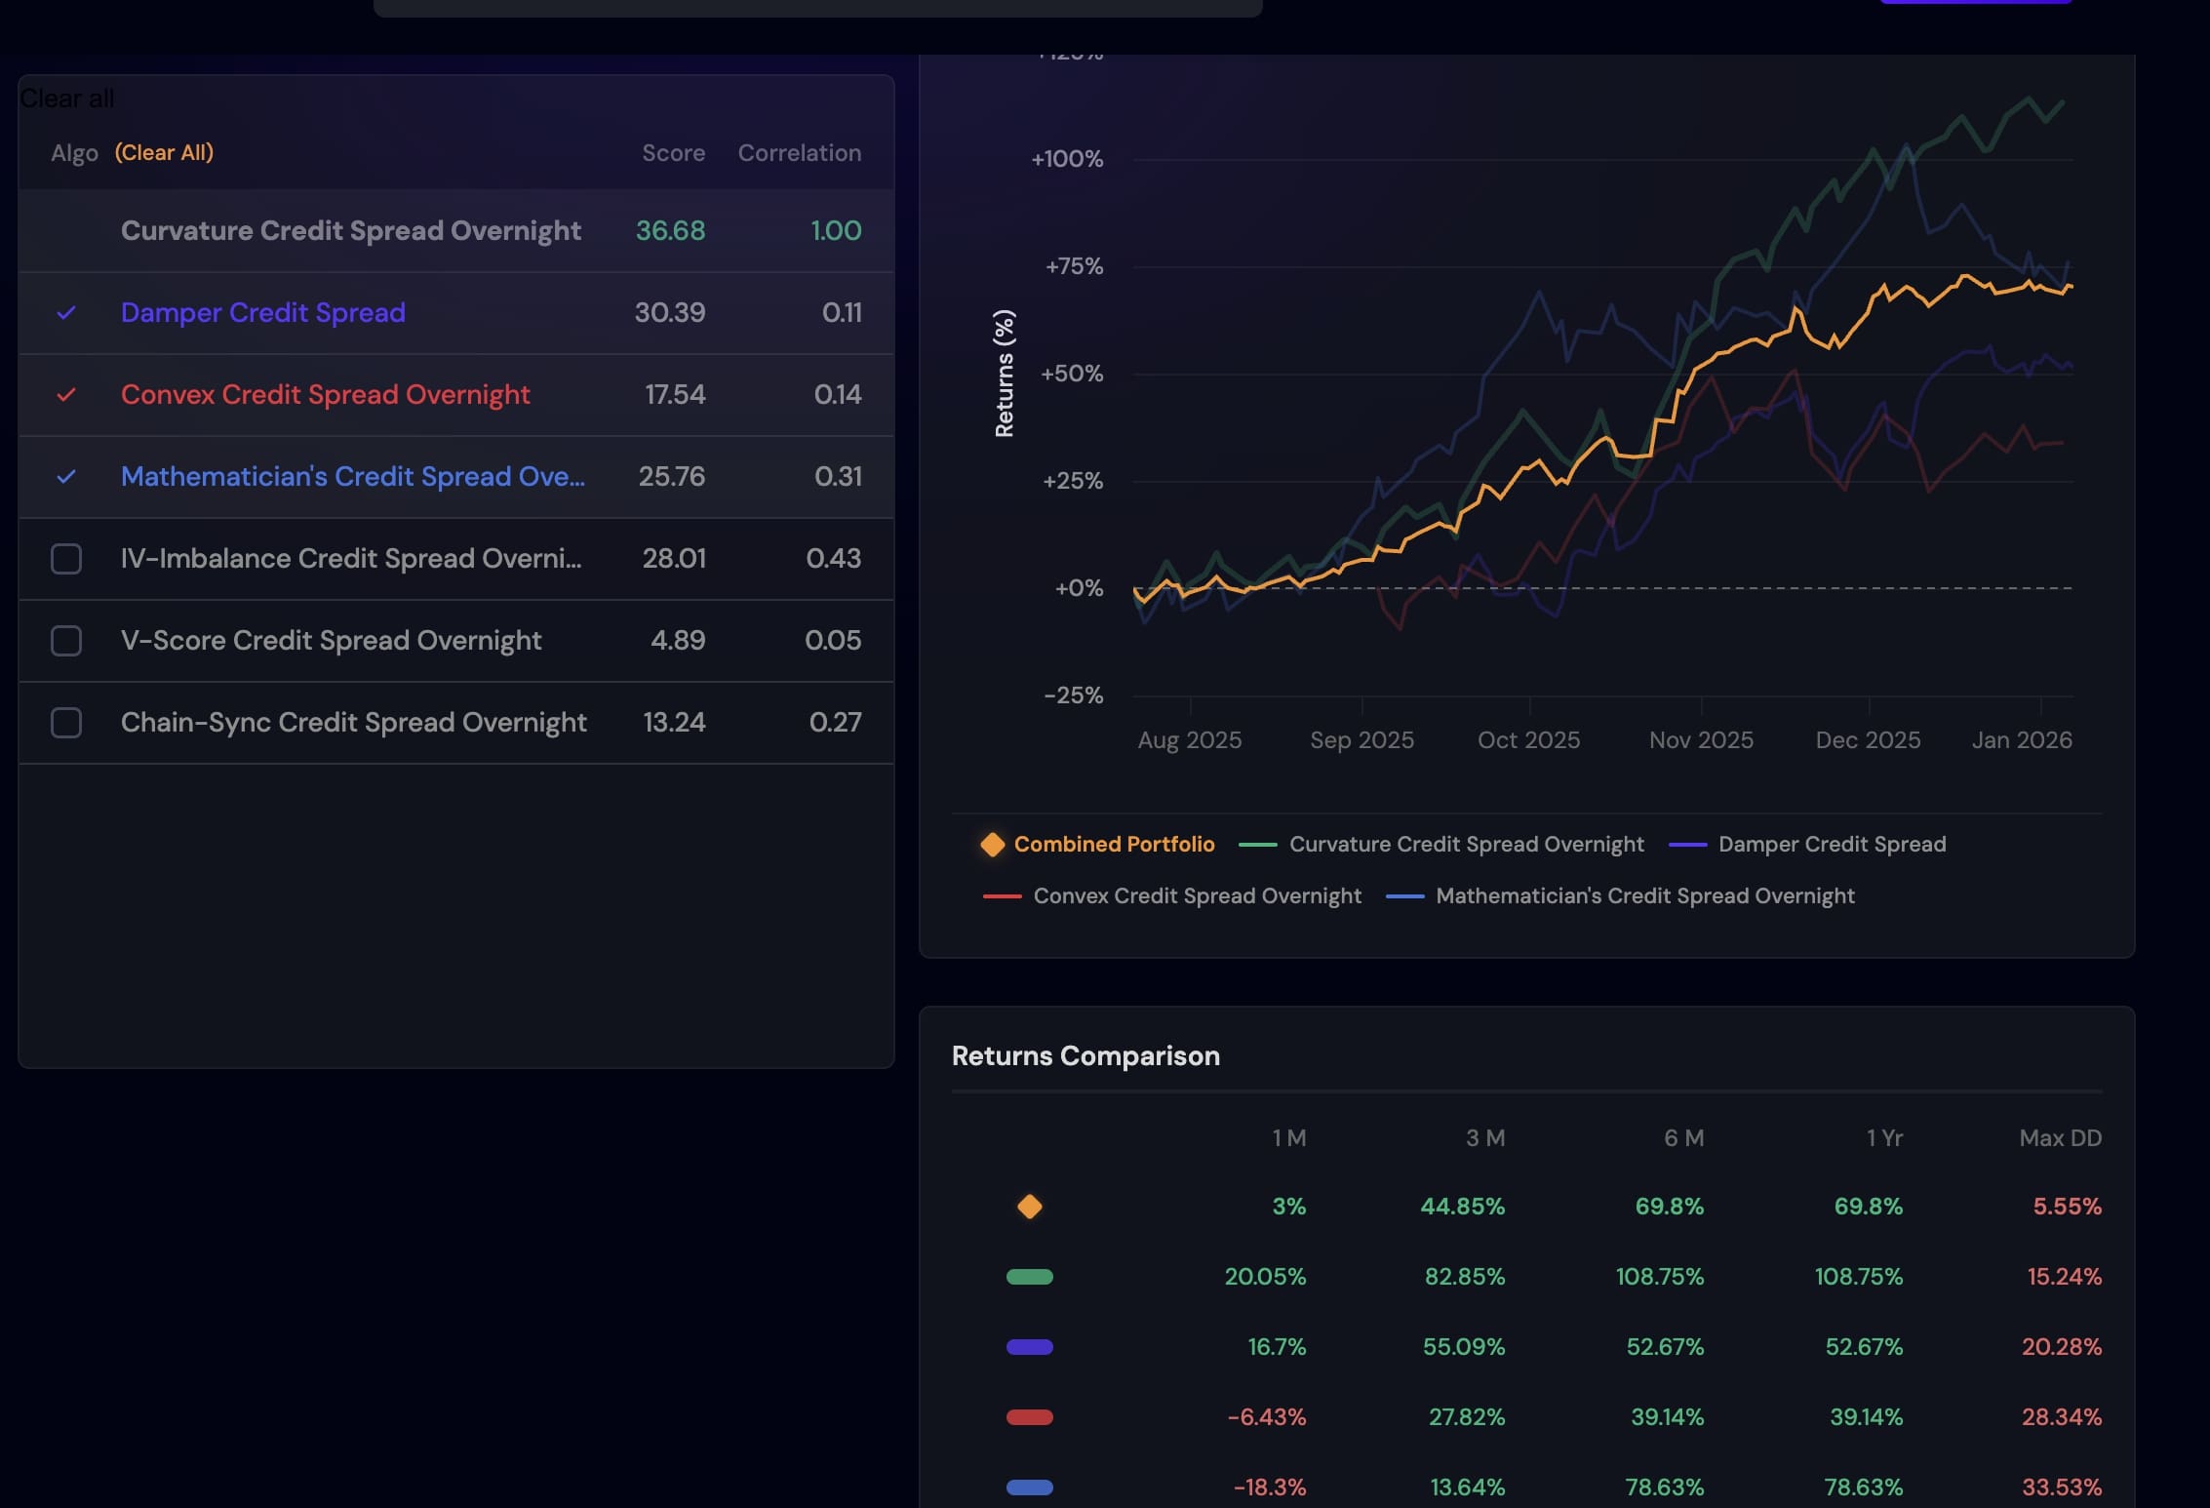Click the purple pill in Returns Comparison

(1029, 1347)
